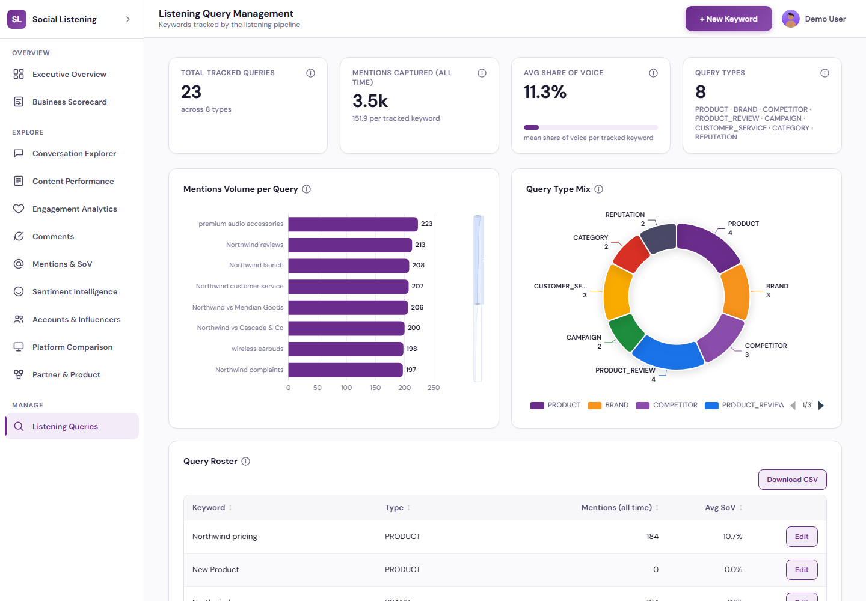
Task: Go to previous legend page arrow
Action: [793, 406]
